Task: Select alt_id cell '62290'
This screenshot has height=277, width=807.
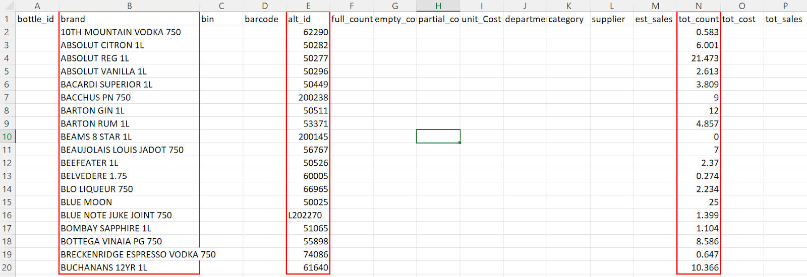Action: point(308,32)
